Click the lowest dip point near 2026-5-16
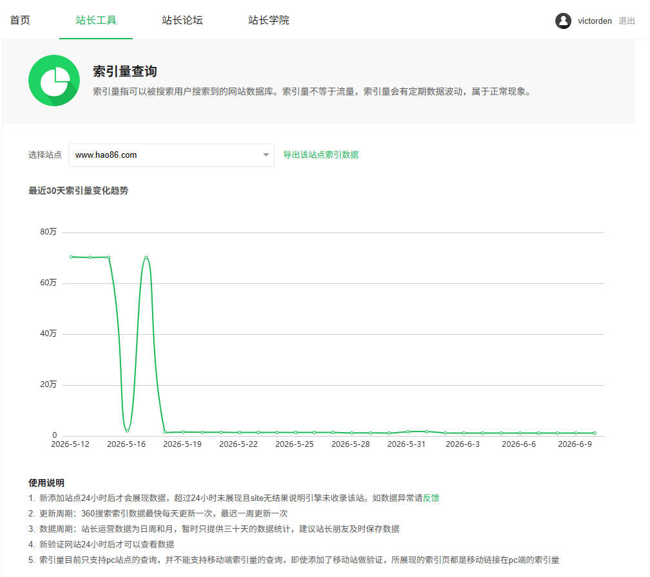The width and height of the screenshot is (650, 577). [128, 431]
